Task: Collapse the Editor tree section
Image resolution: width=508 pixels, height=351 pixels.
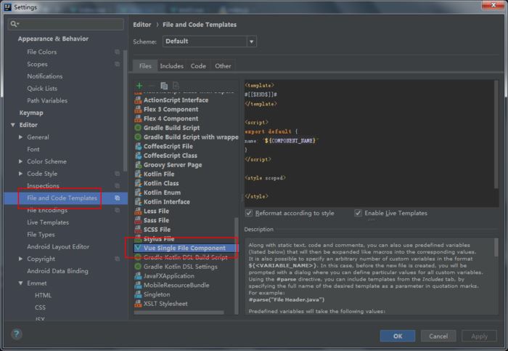Action: (13, 125)
